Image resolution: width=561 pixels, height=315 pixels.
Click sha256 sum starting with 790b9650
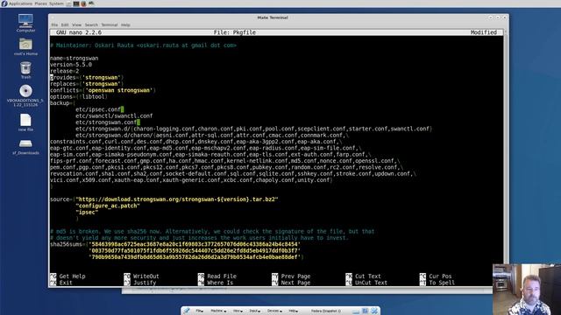click(195, 257)
